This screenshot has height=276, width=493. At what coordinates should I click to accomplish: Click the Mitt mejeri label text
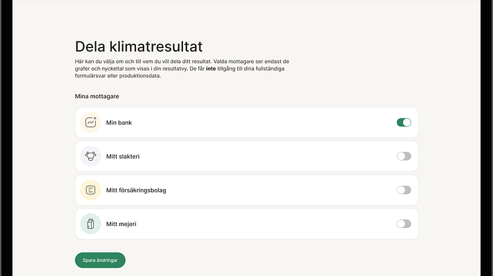121,224
